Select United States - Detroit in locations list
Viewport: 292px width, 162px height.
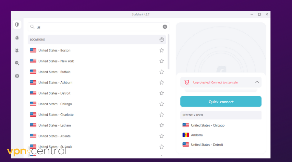(97, 93)
